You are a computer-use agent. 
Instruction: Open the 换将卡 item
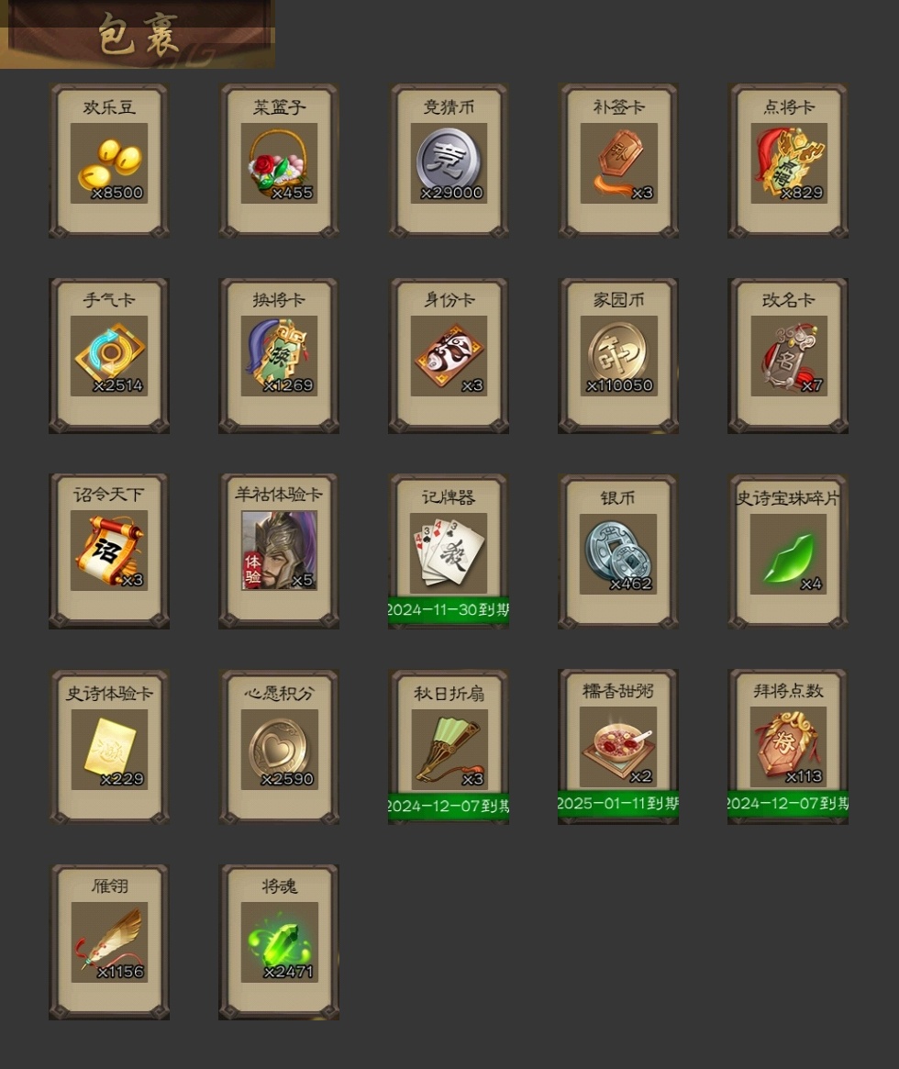click(279, 356)
